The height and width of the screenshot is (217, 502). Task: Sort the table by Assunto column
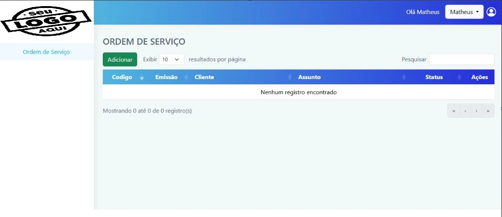pos(309,77)
